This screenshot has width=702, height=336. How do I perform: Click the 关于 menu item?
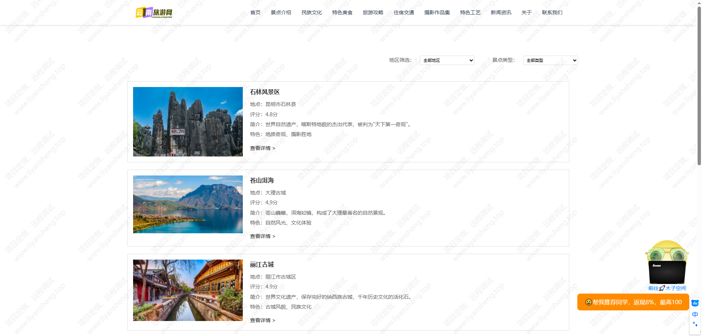click(526, 12)
